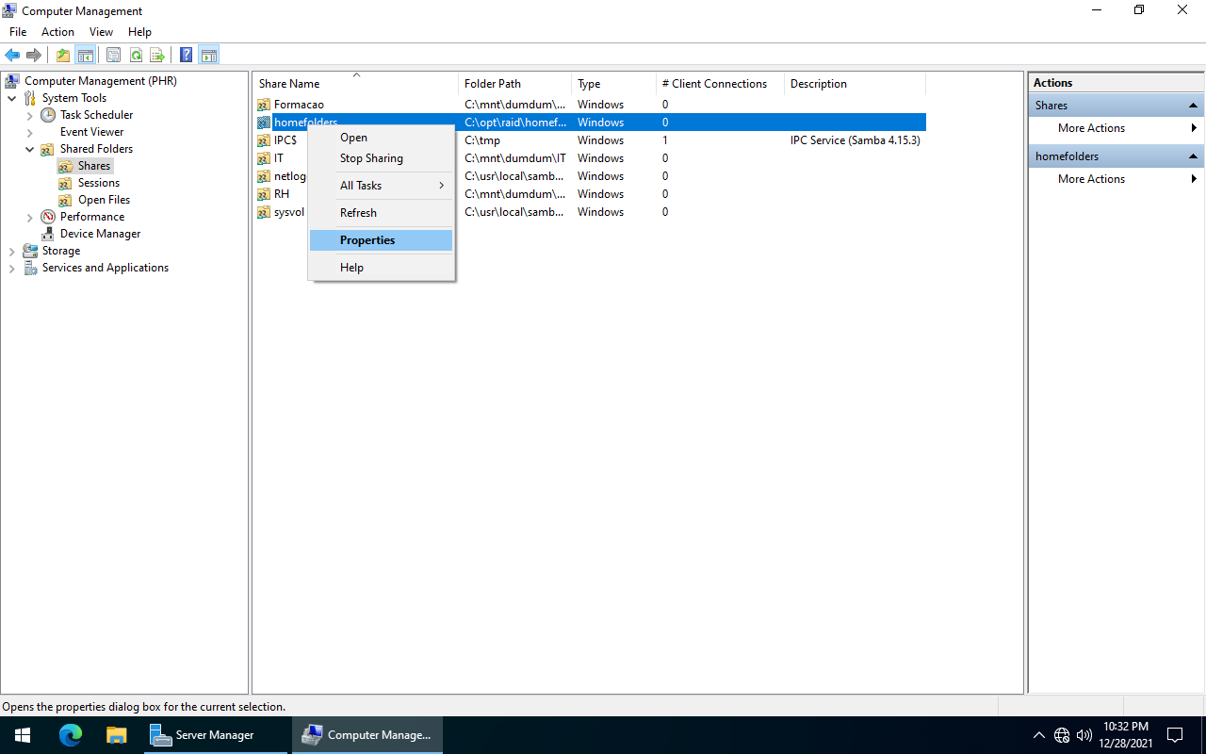Choose Properties from the context menu

(367, 239)
